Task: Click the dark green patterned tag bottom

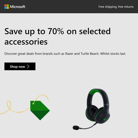Action: point(40,115)
